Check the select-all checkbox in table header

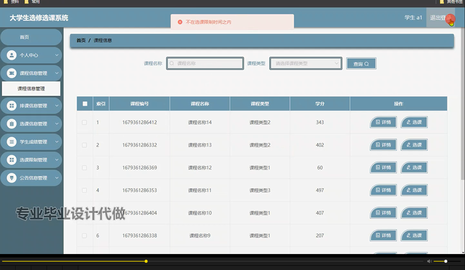85,104
